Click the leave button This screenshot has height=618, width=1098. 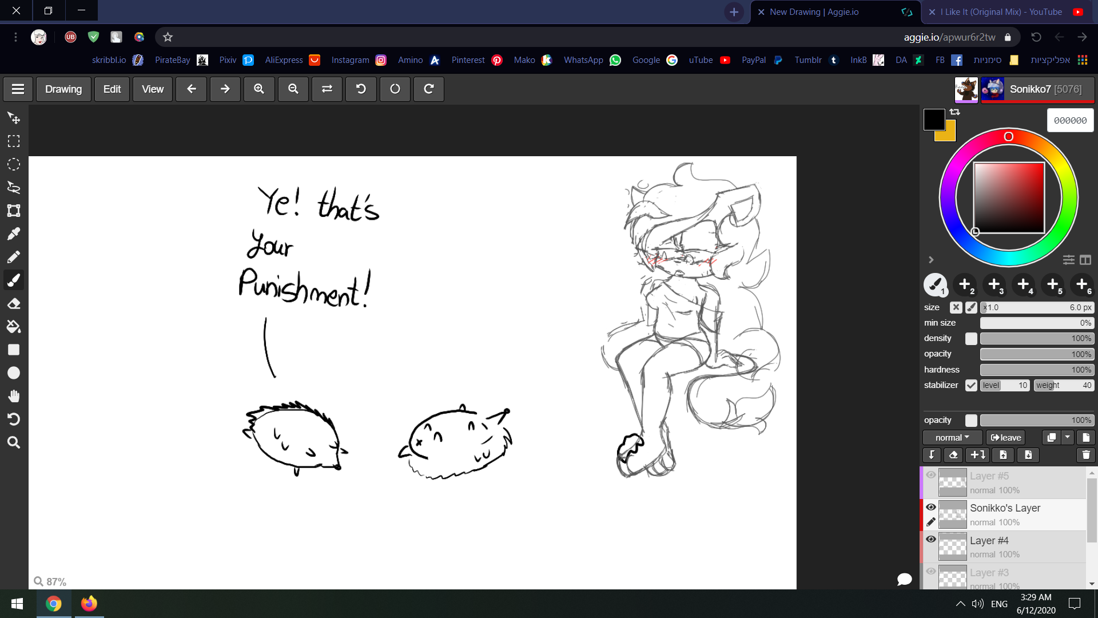[x=1006, y=438]
